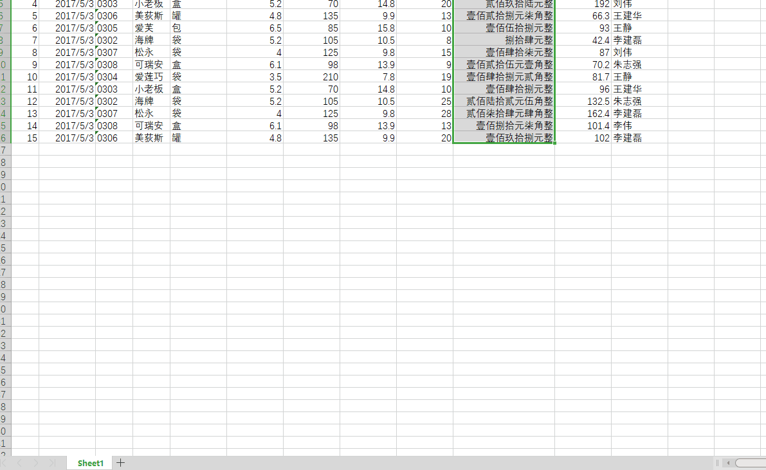This screenshot has width=766, height=470.
Task: Click the cell with value 162.4
Action: pyautogui.click(x=583, y=113)
